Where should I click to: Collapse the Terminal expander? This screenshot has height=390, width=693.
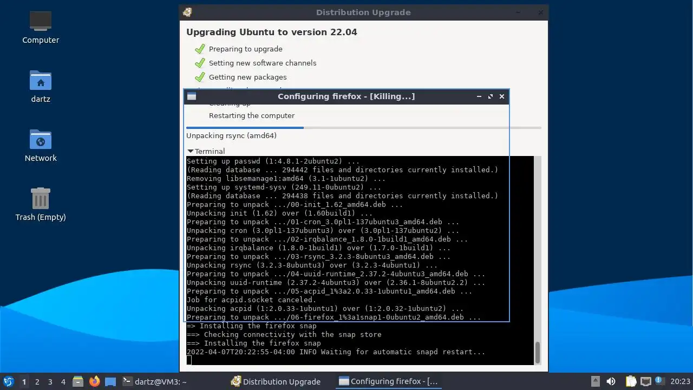tap(190, 151)
